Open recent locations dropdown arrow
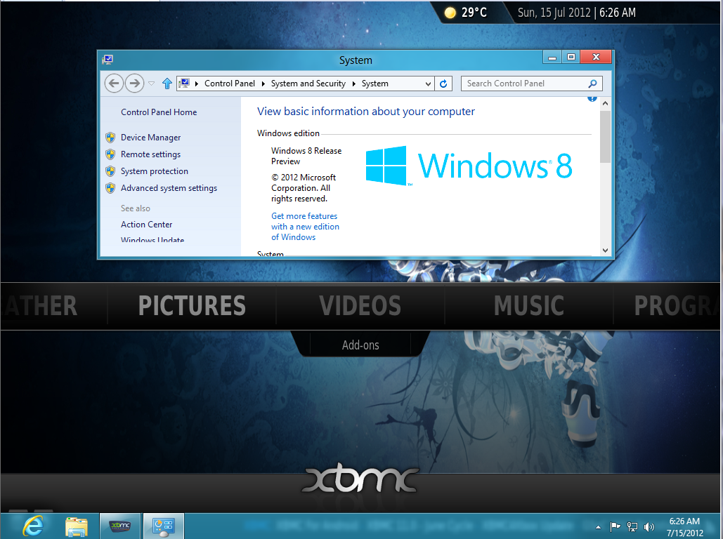 pyautogui.click(x=151, y=84)
